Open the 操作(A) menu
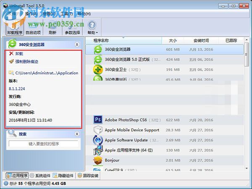The height and width of the screenshot is (189, 252). point(31,14)
